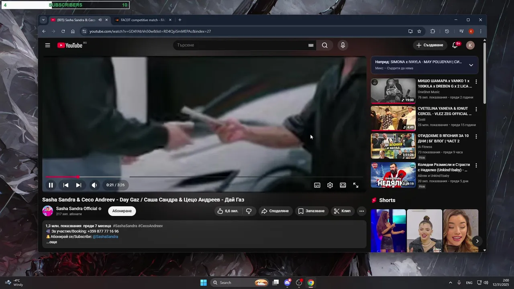Open options for Коледни Размисли video
The width and height of the screenshot is (514, 289).
tap(476, 165)
